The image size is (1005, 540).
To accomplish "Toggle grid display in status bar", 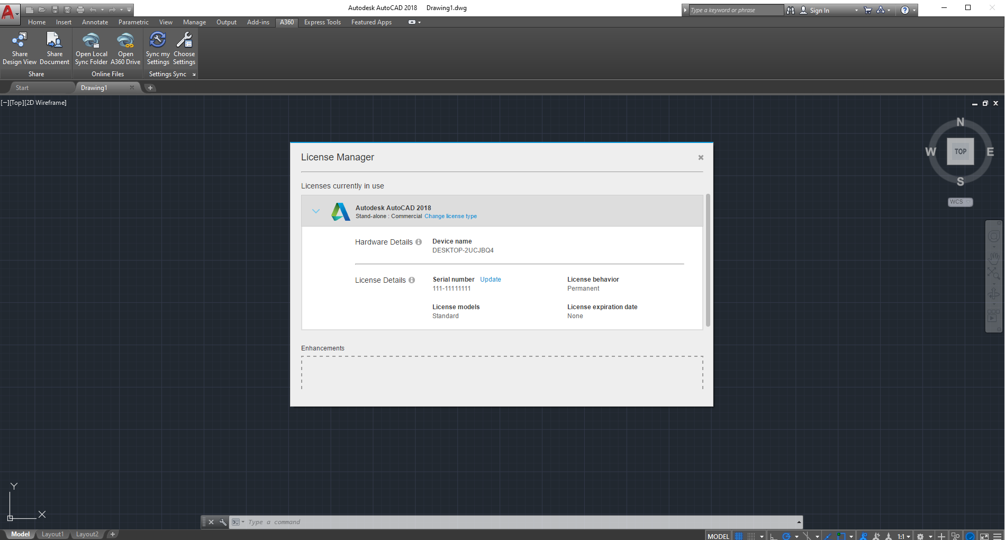I will pyautogui.click(x=739, y=536).
